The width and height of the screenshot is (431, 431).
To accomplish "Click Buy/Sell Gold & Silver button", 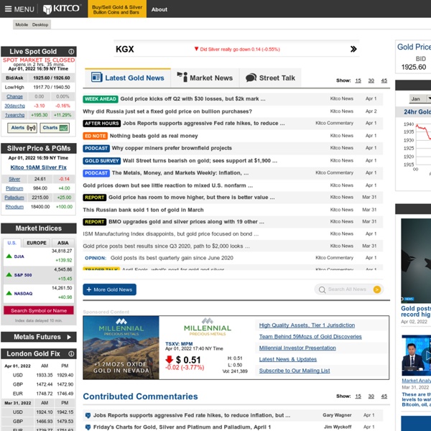I will pyautogui.click(x=116, y=9).
